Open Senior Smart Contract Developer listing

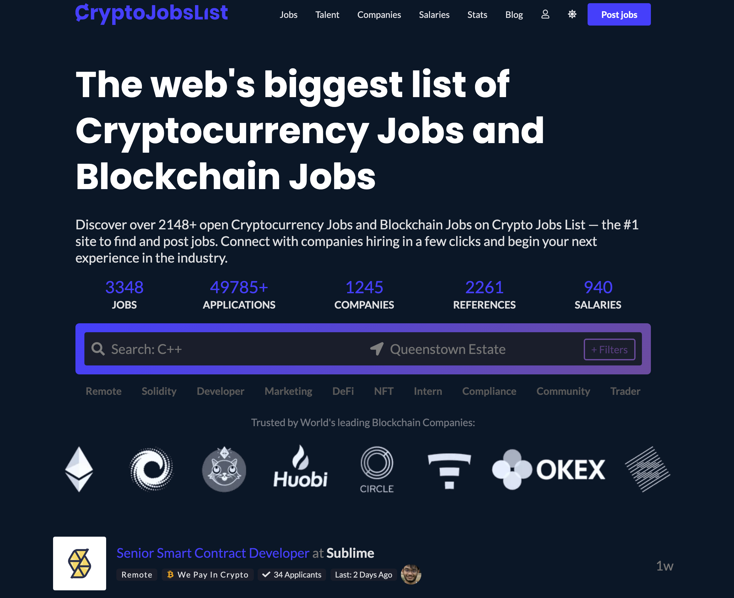click(x=213, y=553)
